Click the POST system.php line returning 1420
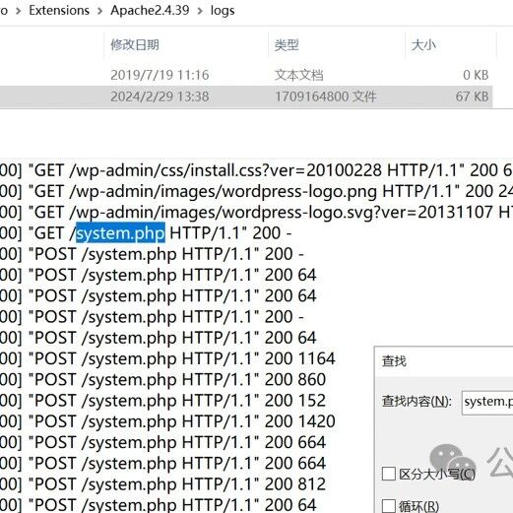Image resolution: width=513 pixels, height=513 pixels. click(167, 421)
